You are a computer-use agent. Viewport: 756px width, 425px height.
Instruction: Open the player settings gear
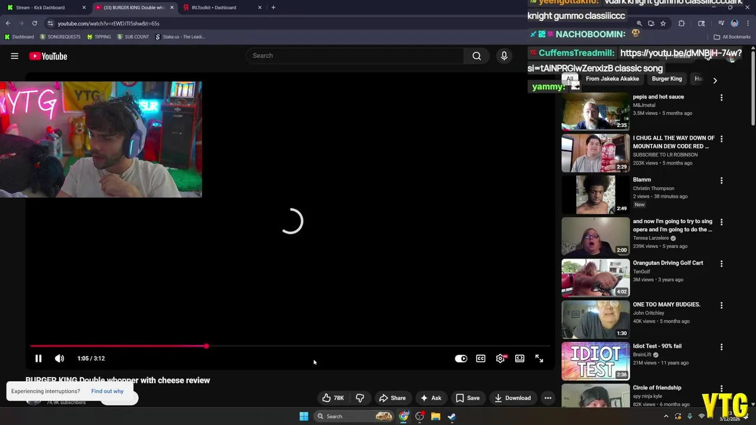click(x=500, y=358)
